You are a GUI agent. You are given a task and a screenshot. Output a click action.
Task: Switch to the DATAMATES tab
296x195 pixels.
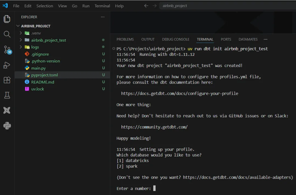coord(248,39)
